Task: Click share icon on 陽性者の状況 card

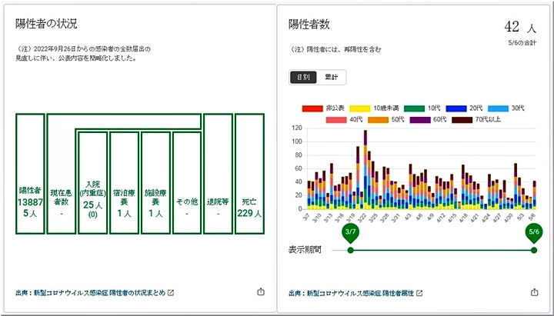Action: click(x=261, y=292)
